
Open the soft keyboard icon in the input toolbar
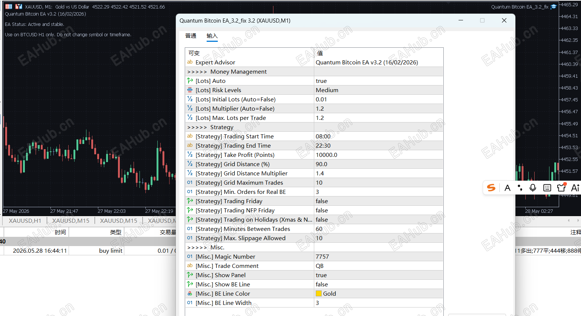(547, 188)
